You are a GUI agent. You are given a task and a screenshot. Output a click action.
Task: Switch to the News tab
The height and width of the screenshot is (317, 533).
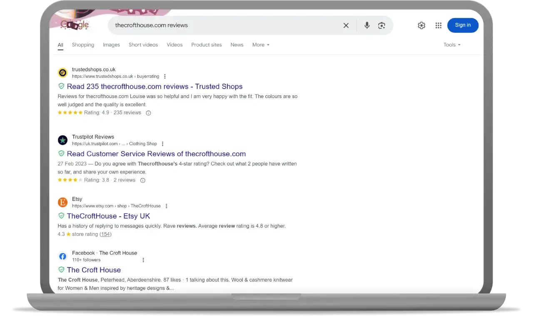coord(237,45)
